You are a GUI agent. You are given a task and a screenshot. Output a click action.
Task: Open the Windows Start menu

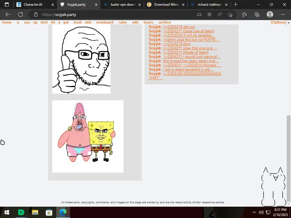pyautogui.click(x=7, y=212)
